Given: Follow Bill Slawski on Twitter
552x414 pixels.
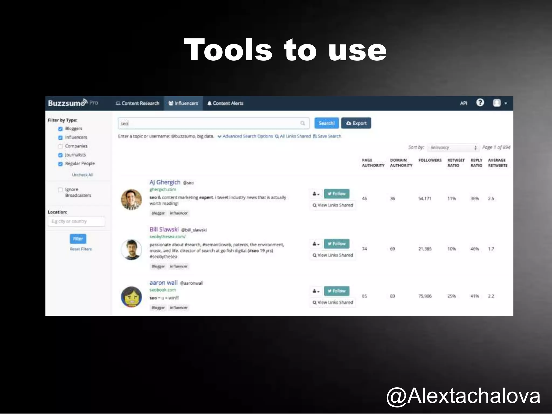Looking at the screenshot, I should 337,244.
